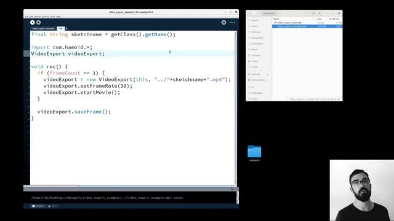This screenshot has height=221, width=394.
Task: Open the Java mode dropdown
Action: click(x=232, y=22)
